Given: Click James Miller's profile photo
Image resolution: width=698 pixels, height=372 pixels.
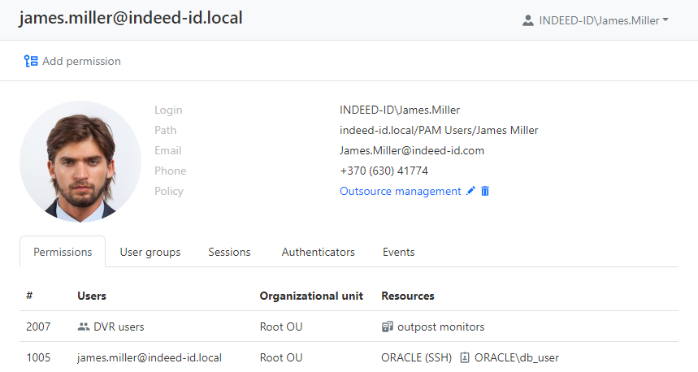Looking at the screenshot, I should (x=80, y=161).
